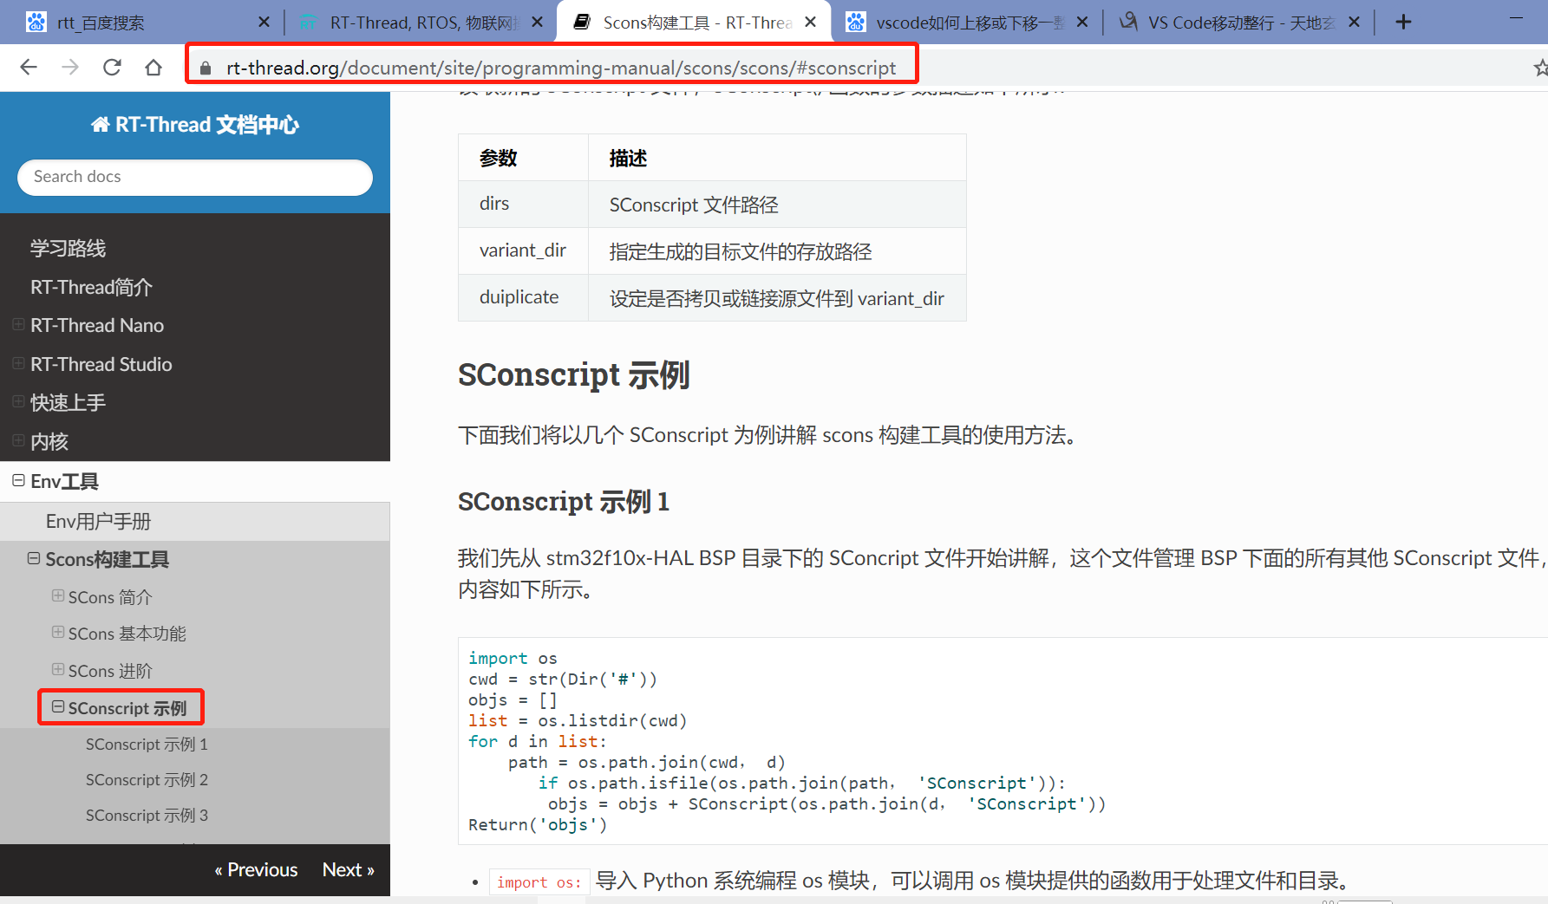Collapse the SConscript 示例 subsection
The width and height of the screenshot is (1548, 904).
point(58,707)
